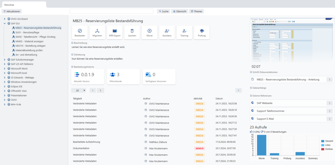Viewport: 335px width, 165px height.
Task: Click info icon beside Zielsetzung
Action: pos(72,54)
